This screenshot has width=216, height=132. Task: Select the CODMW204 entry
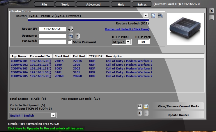click(x=19, y=72)
